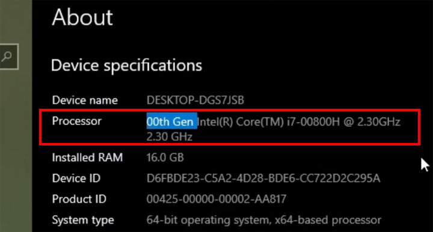433x232 pixels.
Task: Click the Product ID label
Action: point(79,199)
